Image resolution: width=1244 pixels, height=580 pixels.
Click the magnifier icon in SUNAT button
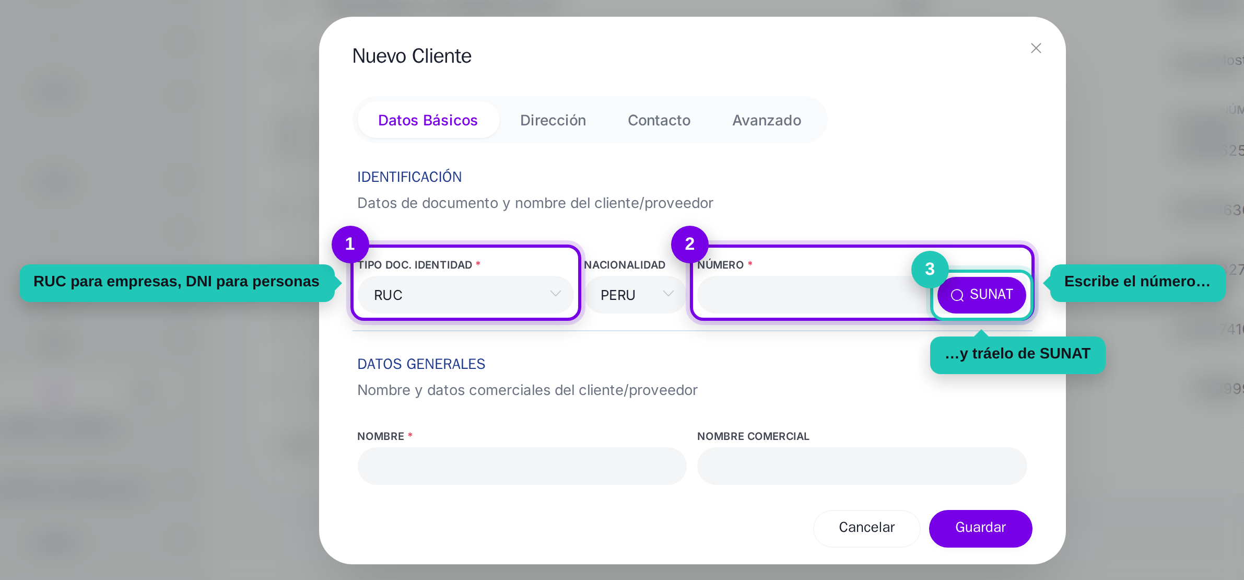(x=957, y=295)
